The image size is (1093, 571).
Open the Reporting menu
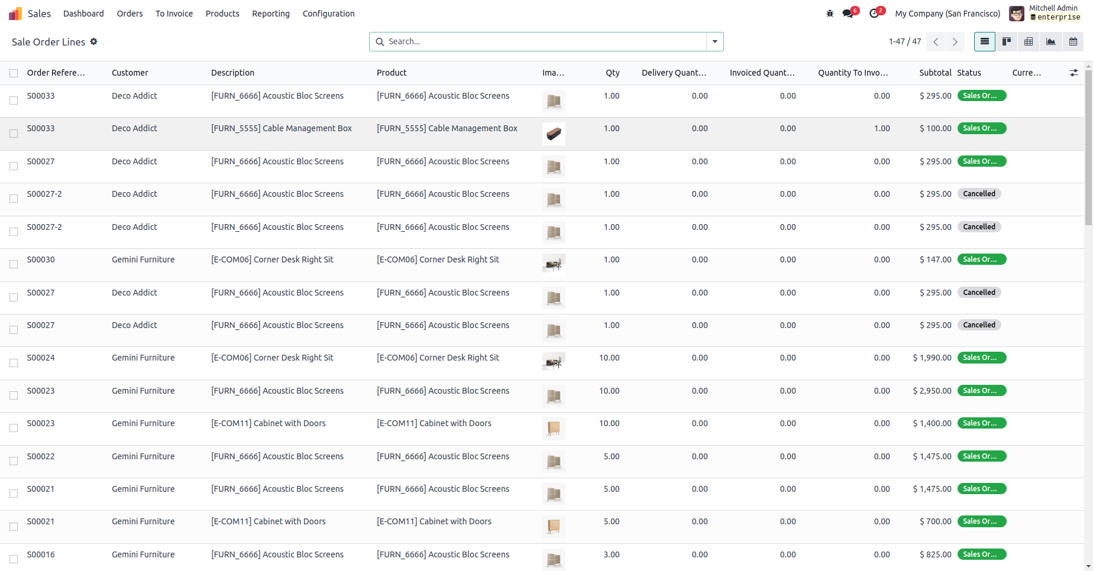click(270, 14)
